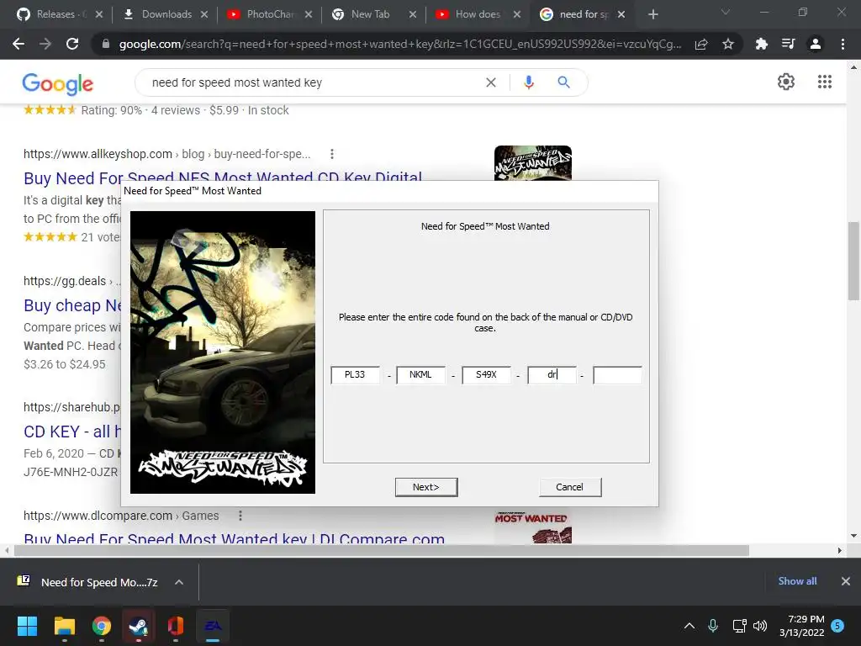
Task: Click the fourth code field
Action: [552, 374]
